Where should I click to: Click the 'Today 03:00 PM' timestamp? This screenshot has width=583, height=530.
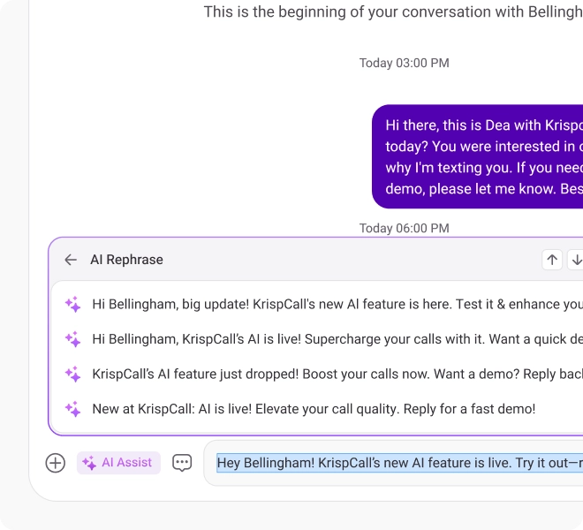pos(405,63)
